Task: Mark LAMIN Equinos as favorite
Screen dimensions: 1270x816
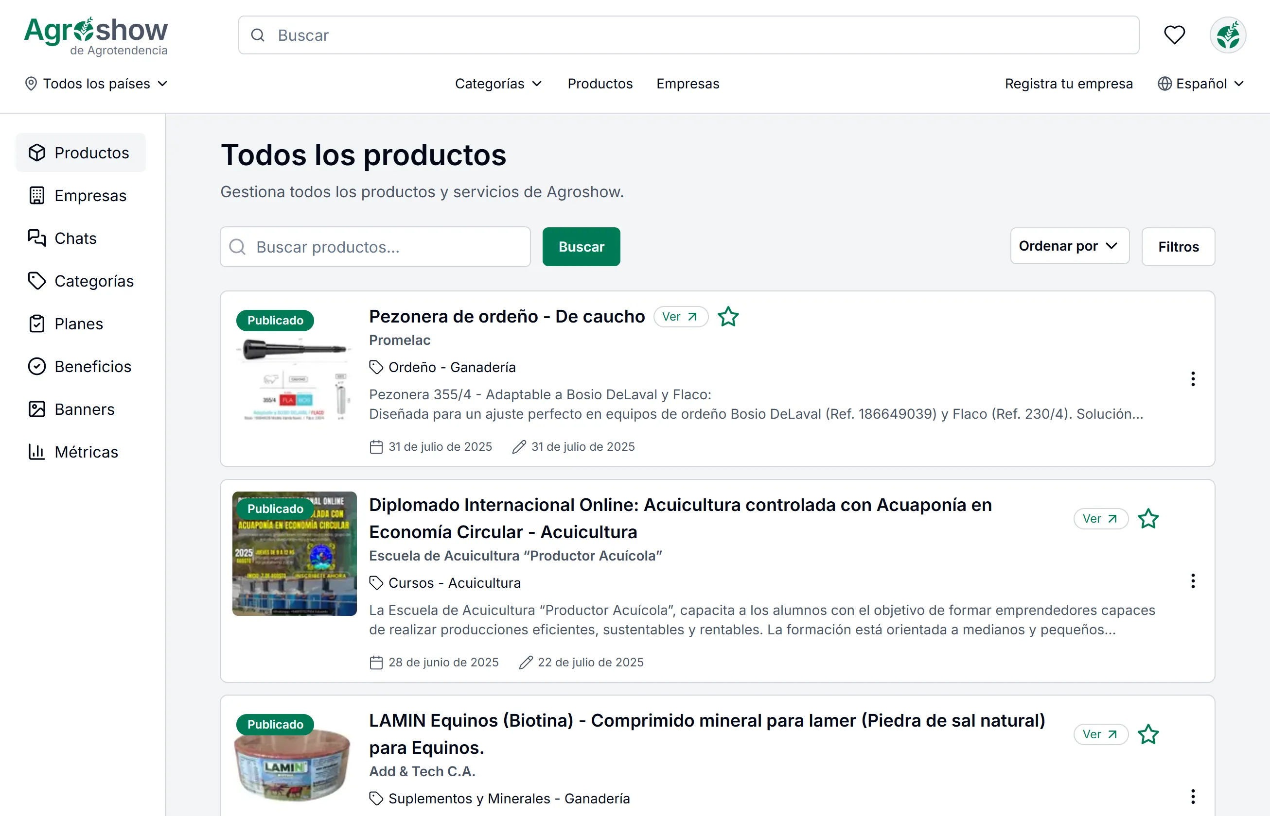Action: pos(1148,734)
